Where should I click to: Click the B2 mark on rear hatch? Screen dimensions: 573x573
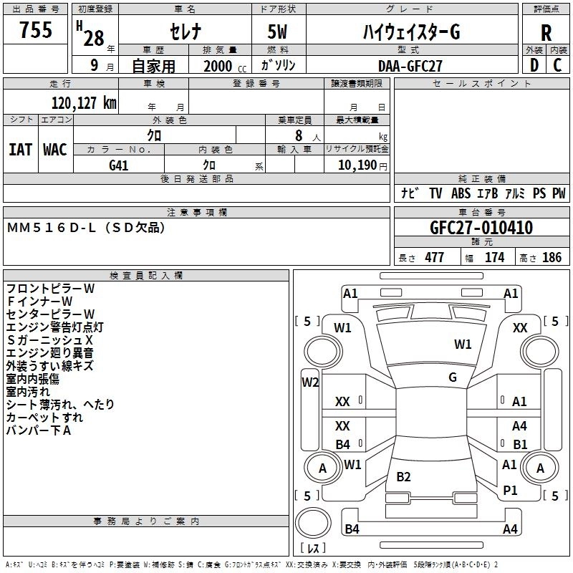(403, 477)
